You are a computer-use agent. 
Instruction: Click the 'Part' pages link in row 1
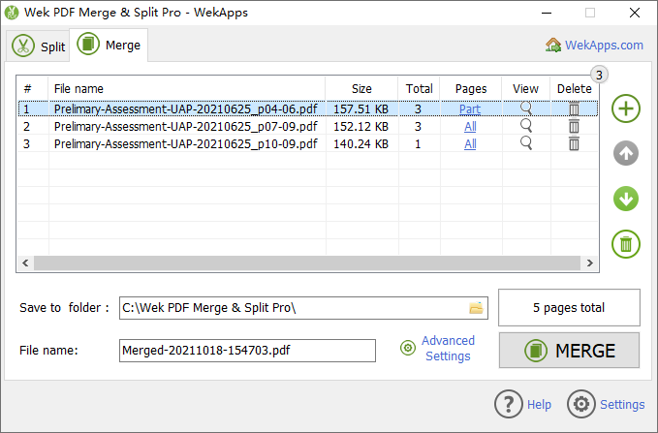(x=470, y=109)
